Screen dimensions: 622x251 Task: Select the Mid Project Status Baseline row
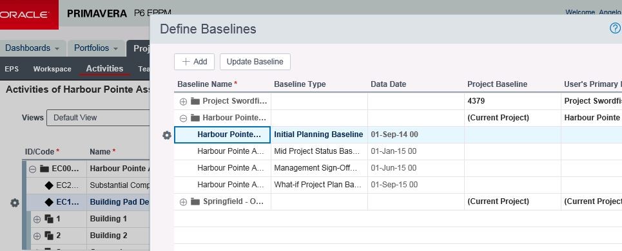click(x=398, y=151)
